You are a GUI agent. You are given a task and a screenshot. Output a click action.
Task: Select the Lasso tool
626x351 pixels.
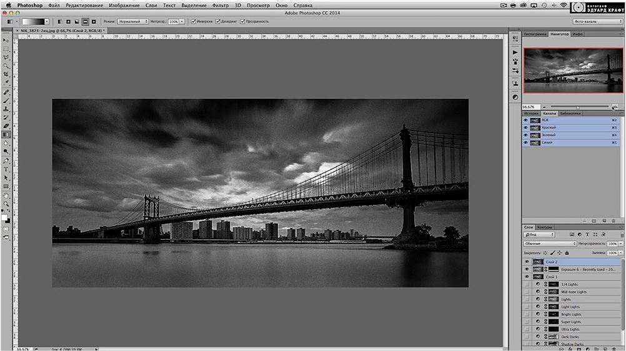tap(6, 57)
